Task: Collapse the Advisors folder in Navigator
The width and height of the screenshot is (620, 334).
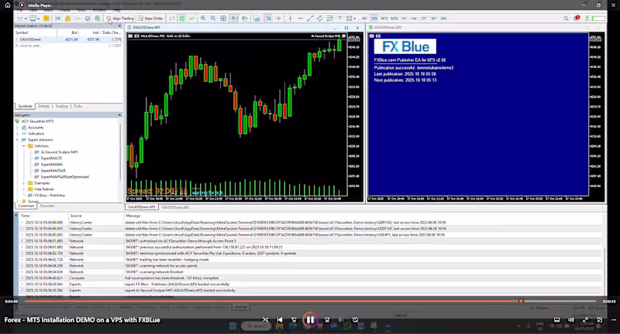Action: 24,146
